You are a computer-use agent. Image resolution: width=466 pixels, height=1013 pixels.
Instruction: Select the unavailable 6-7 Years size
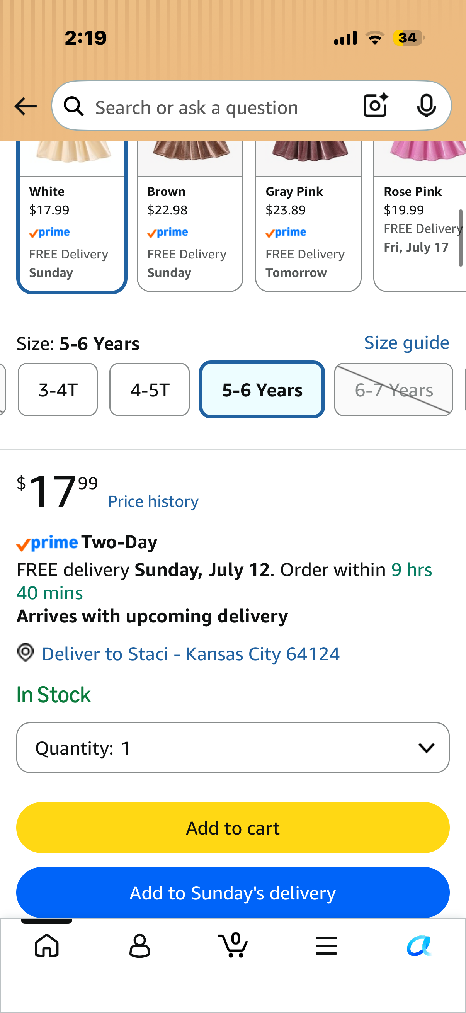tap(394, 389)
